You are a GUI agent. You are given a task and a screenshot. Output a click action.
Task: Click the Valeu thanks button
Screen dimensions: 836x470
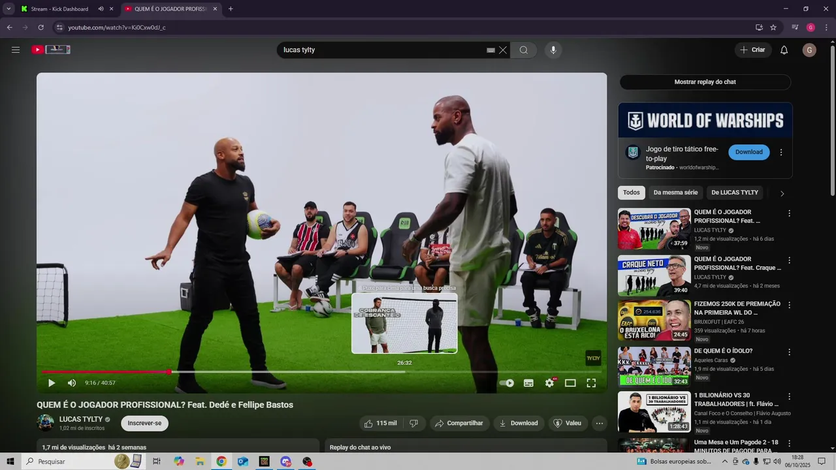[568, 424]
